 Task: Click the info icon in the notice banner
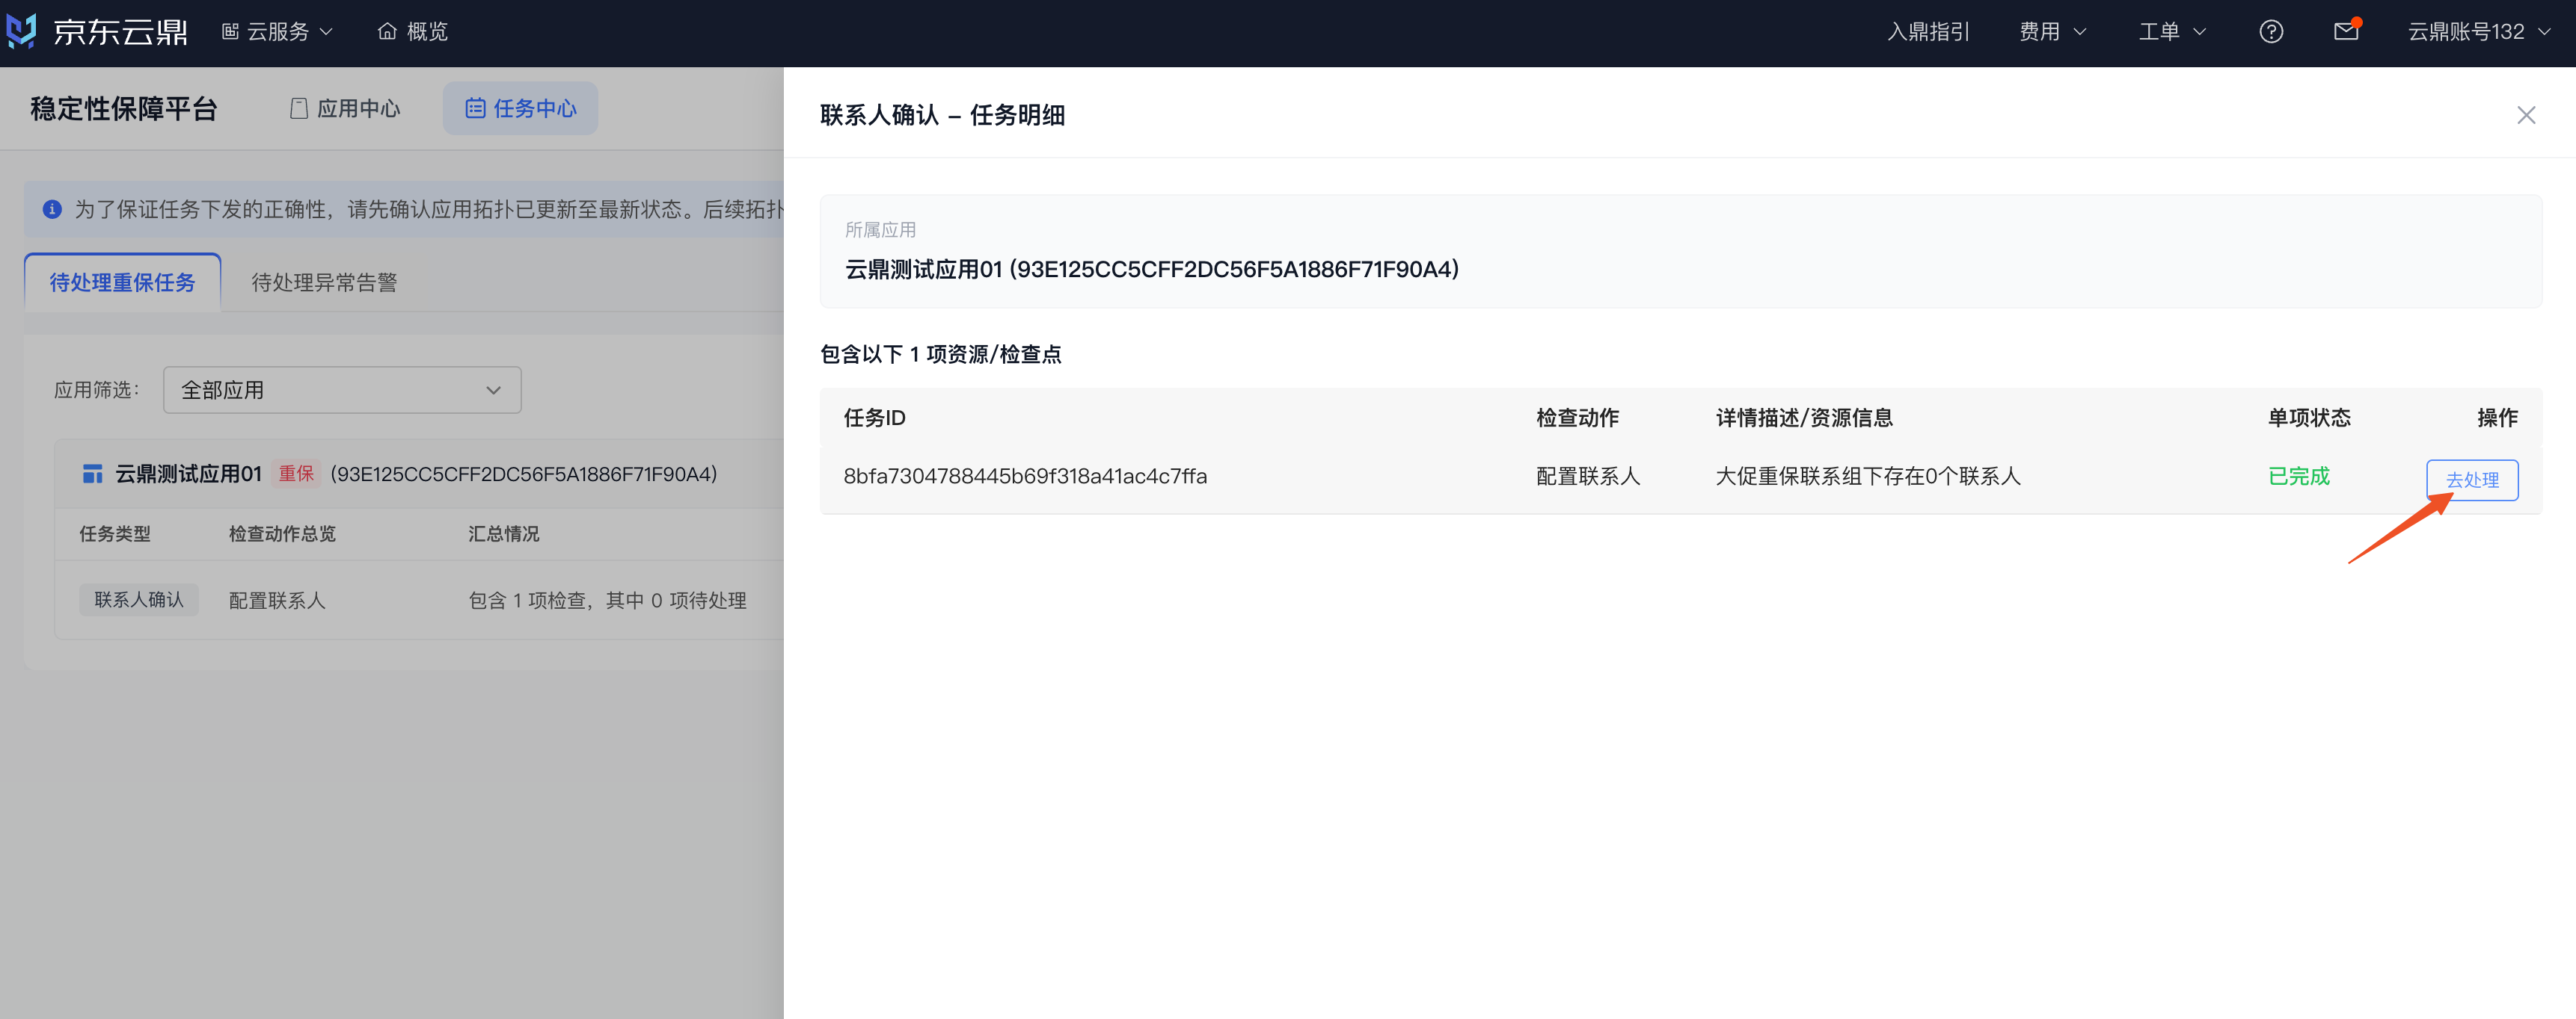[x=52, y=208]
